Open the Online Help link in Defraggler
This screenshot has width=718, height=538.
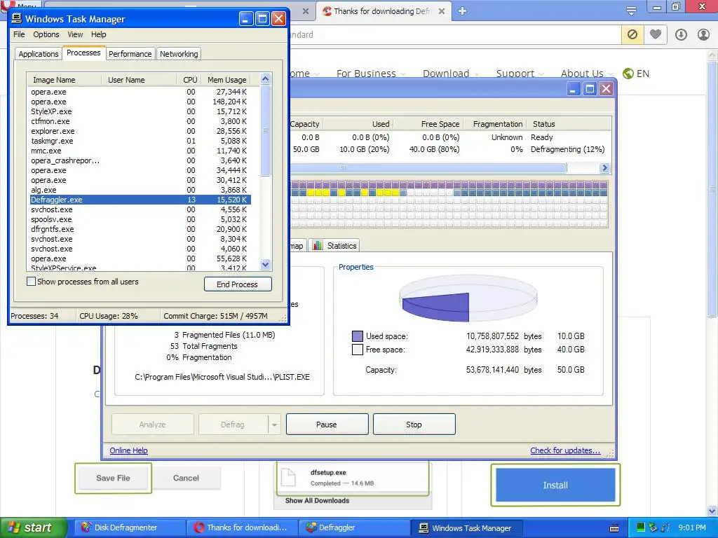(x=129, y=450)
